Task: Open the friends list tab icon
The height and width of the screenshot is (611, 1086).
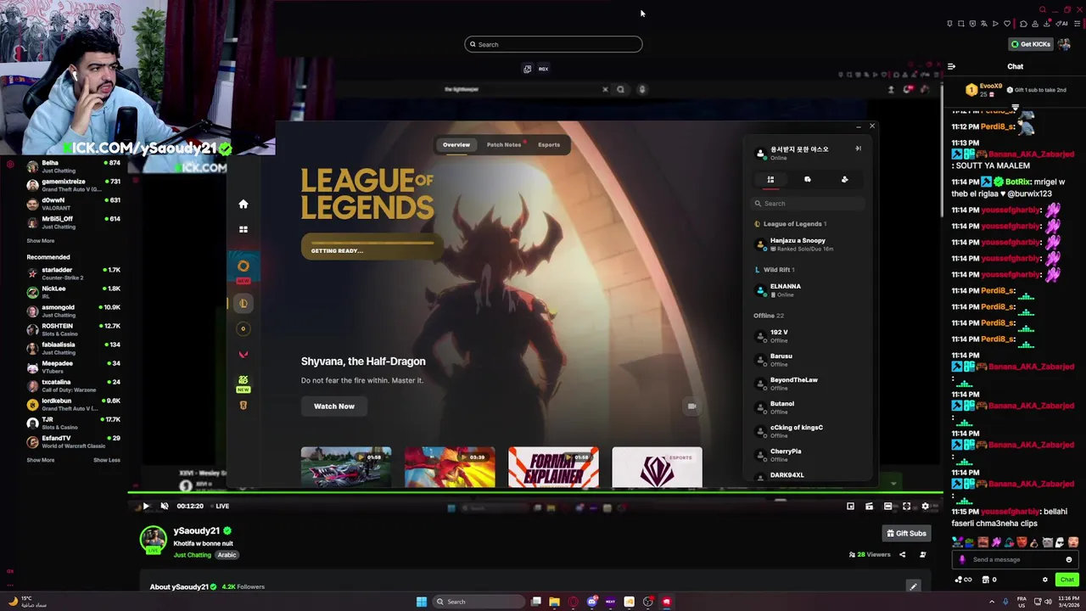Action: pos(770,179)
